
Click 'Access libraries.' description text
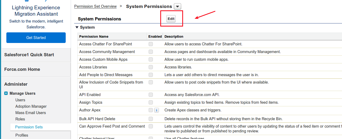tap(178, 67)
